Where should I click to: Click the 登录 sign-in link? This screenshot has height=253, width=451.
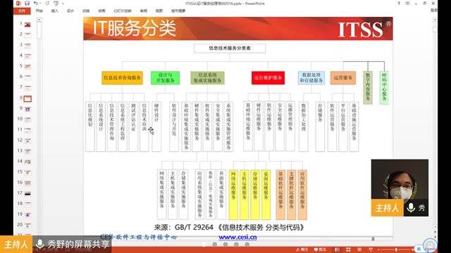pos(434,11)
